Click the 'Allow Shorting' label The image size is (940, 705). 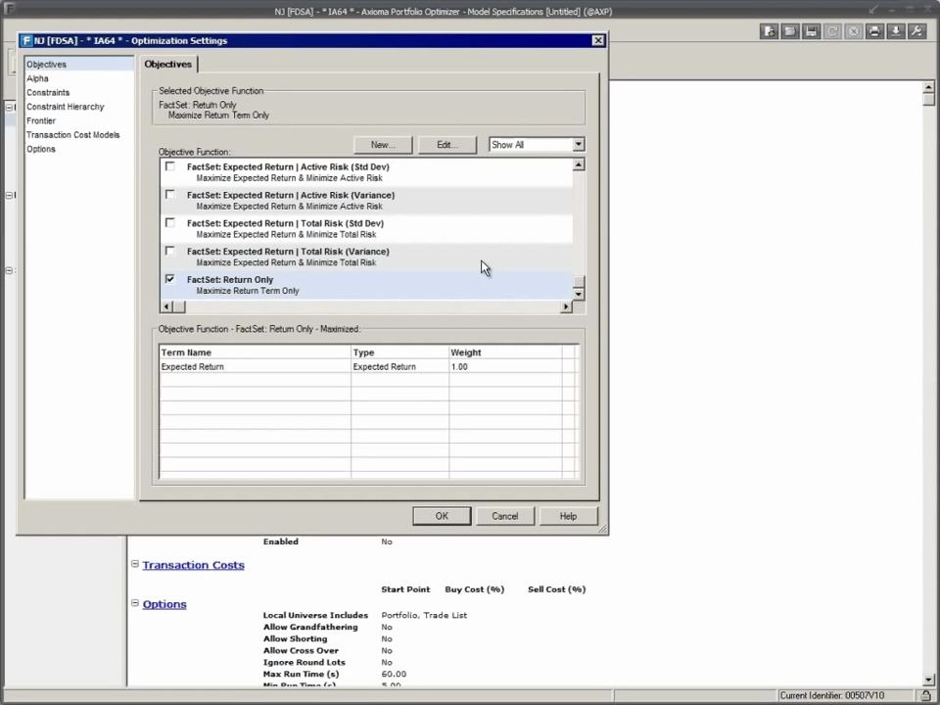pyautogui.click(x=295, y=638)
